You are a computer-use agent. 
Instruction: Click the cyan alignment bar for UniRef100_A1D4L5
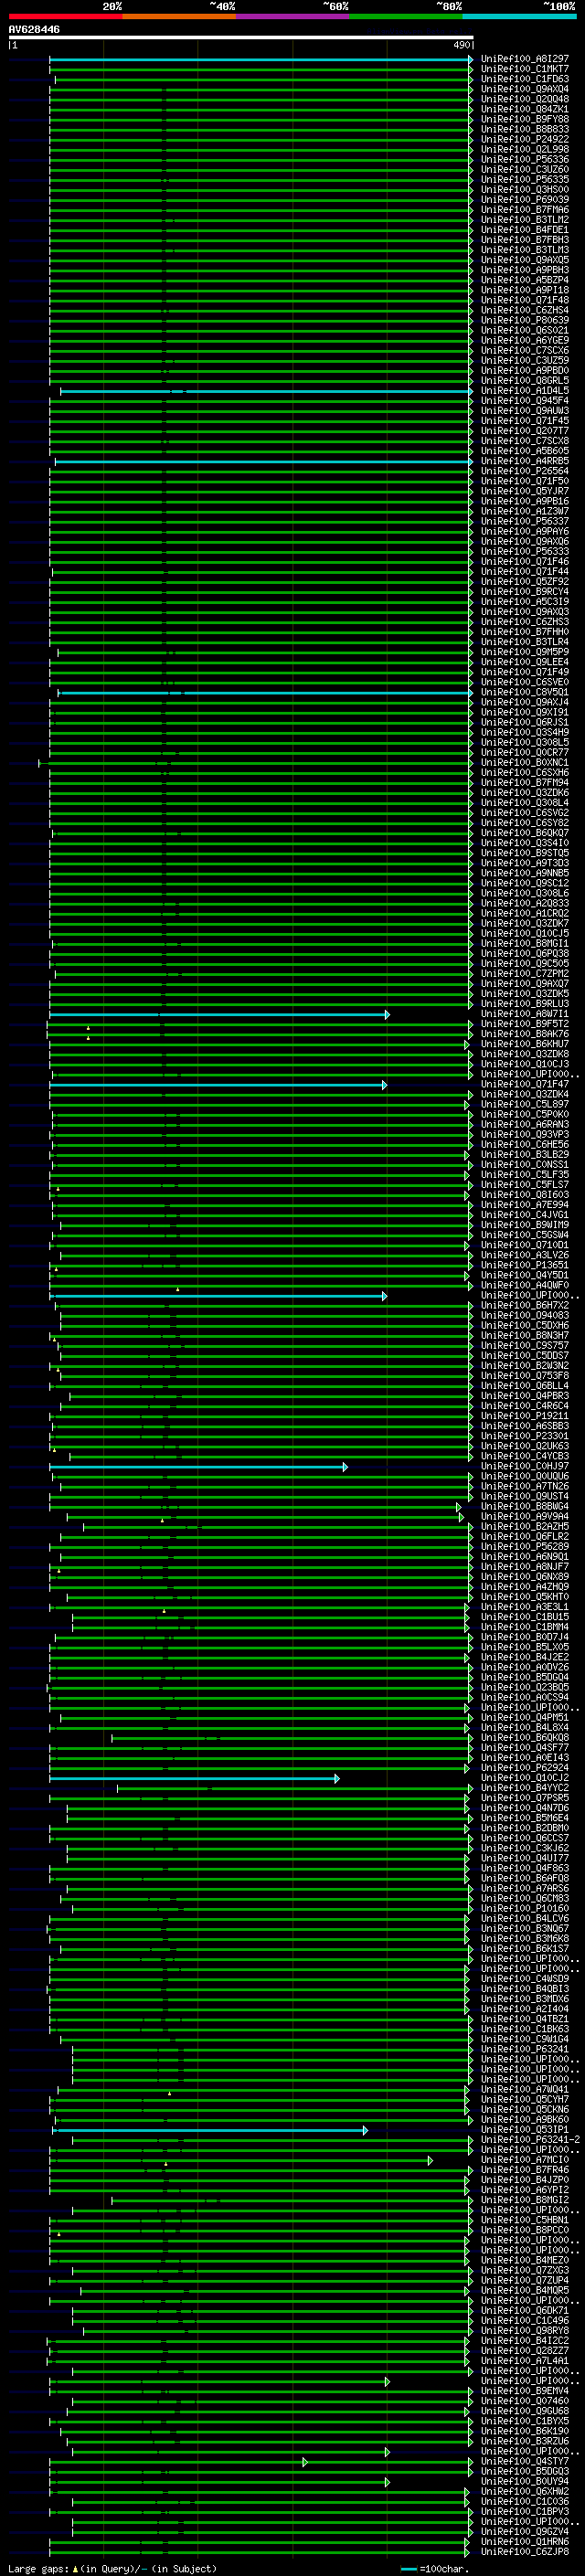coord(266,391)
